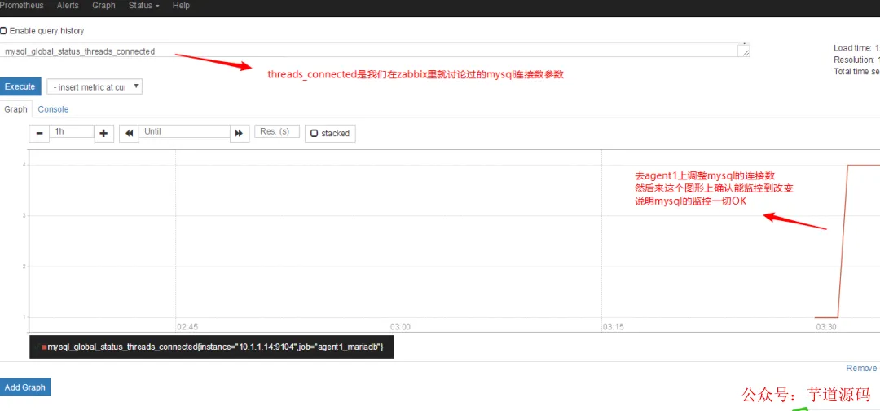880x411 pixels.
Task: Toggle the stacked graph checkbox
Action: [315, 134]
